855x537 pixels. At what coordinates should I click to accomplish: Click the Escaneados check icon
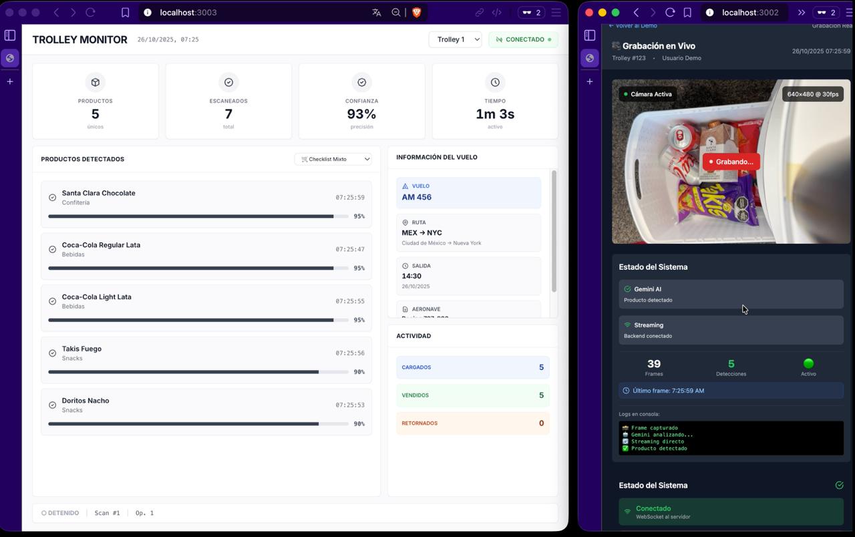pyautogui.click(x=228, y=82)
